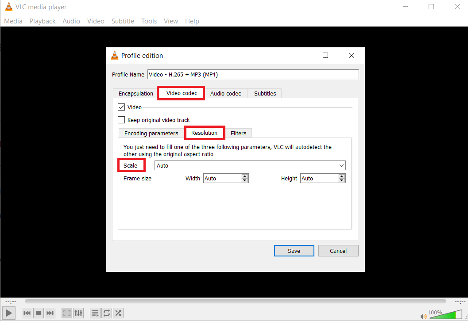
Task: Increase Width using its up arrow
Action: pos(244,176)
